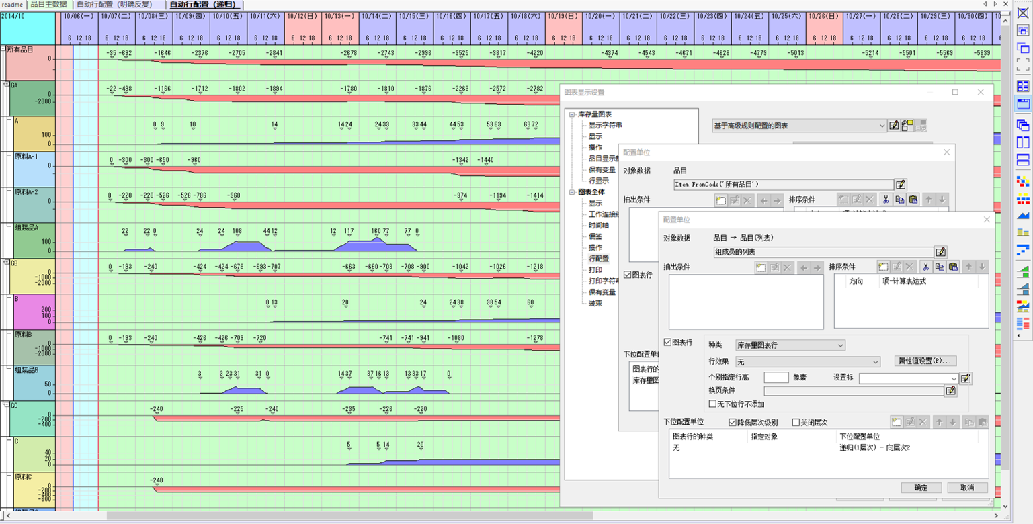Image resolution: width=1033 pixels, height=524 pixels.
Task: Click yellow configuration icon beside 基于高级规则配置的图表
Action: pos(907,125)
